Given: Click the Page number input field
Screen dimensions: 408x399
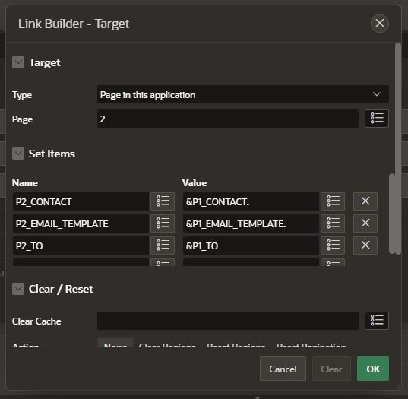Looking at the screenshot, I should tap(228, 119).
